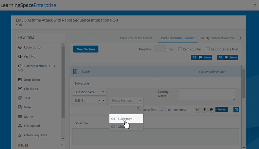259x149 pixels.
Task: Click the blue copy icon right of Points
Action: click(236, 110)
